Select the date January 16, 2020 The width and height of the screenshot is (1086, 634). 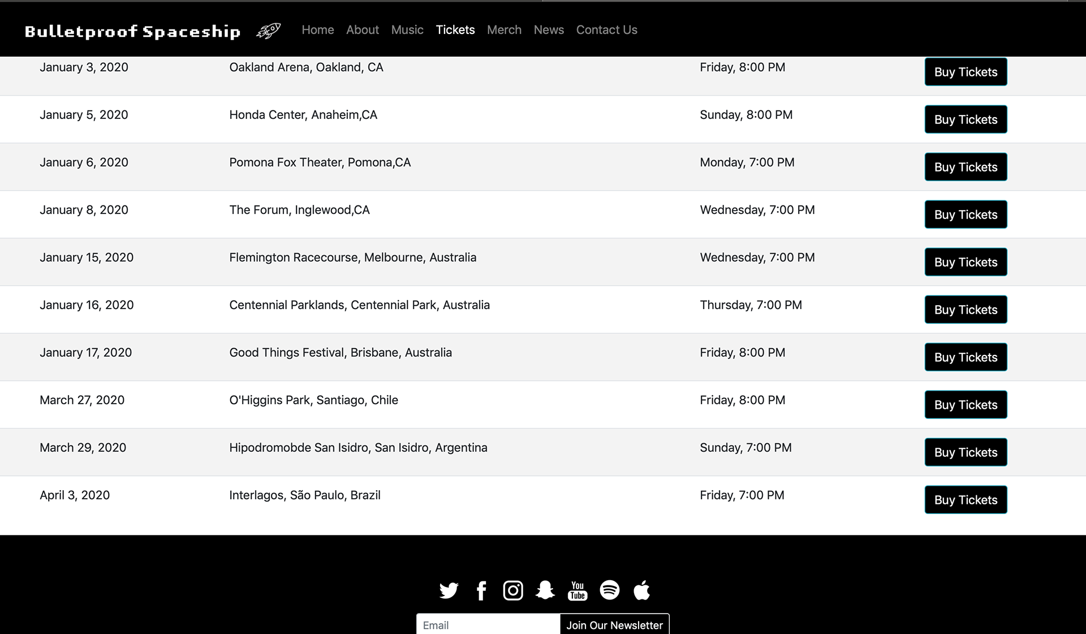tap(87, 305)
